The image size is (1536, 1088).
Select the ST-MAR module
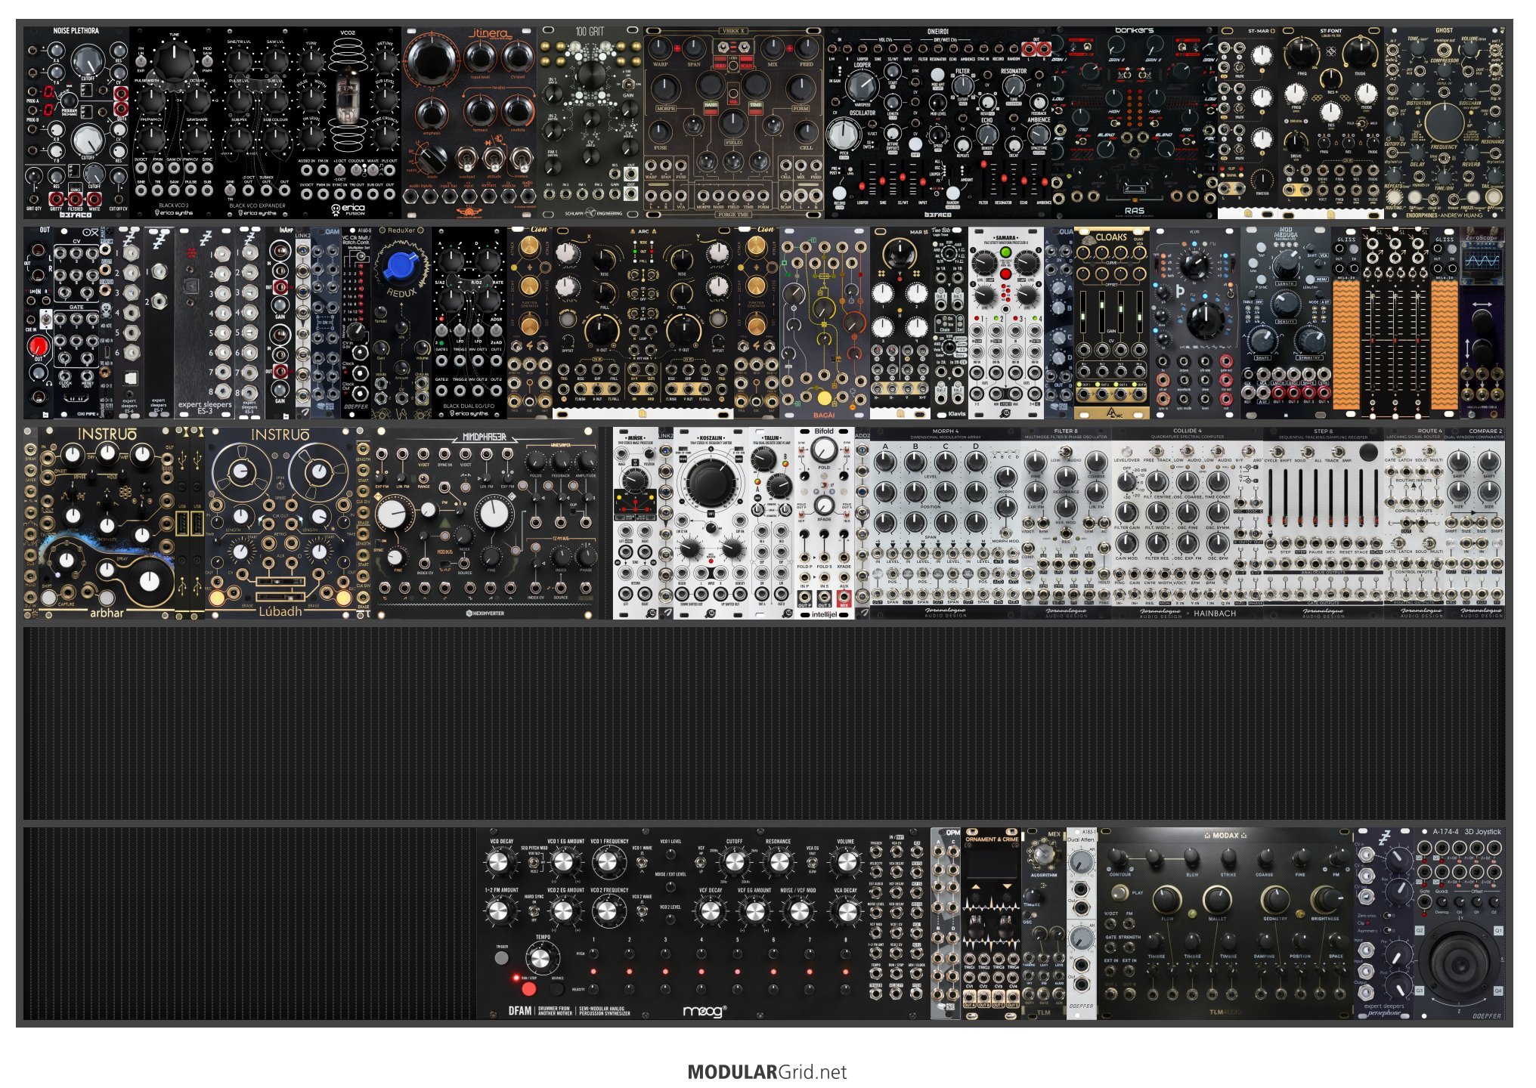click(x=1248, y=123)
